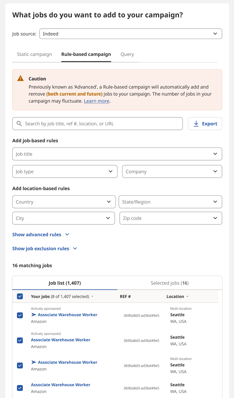
Task: Click sponsored arrow icon on first job
Action: click(x=34, y=315)
